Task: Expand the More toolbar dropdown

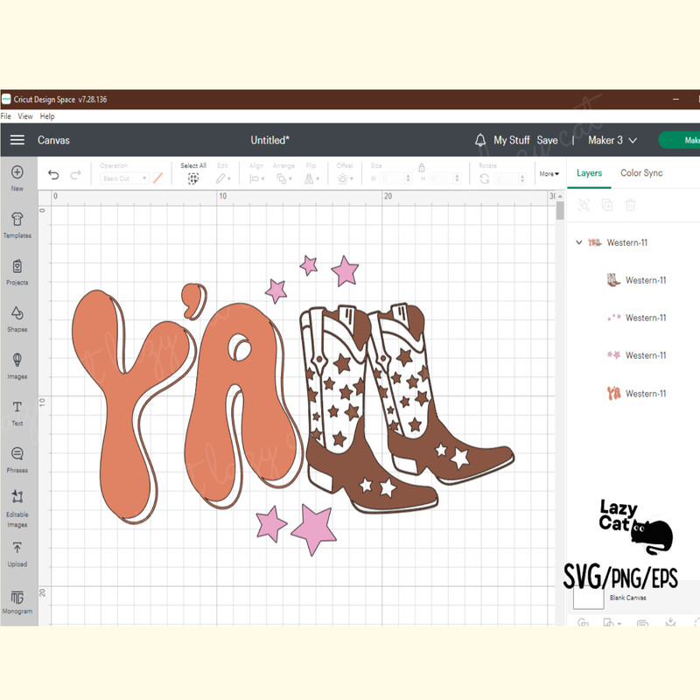Action: pyautogui.click(x=549, y=174)
